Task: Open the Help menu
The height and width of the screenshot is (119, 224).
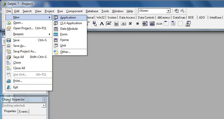Action: tap(130, 11)
